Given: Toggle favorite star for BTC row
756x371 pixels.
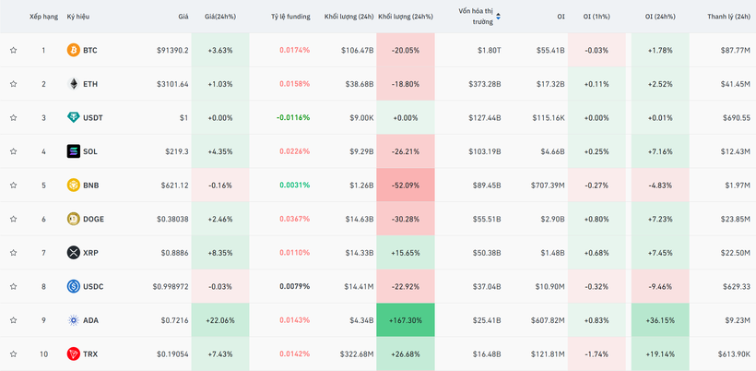Looking at the screenshot, I should [x=14, y=50].
